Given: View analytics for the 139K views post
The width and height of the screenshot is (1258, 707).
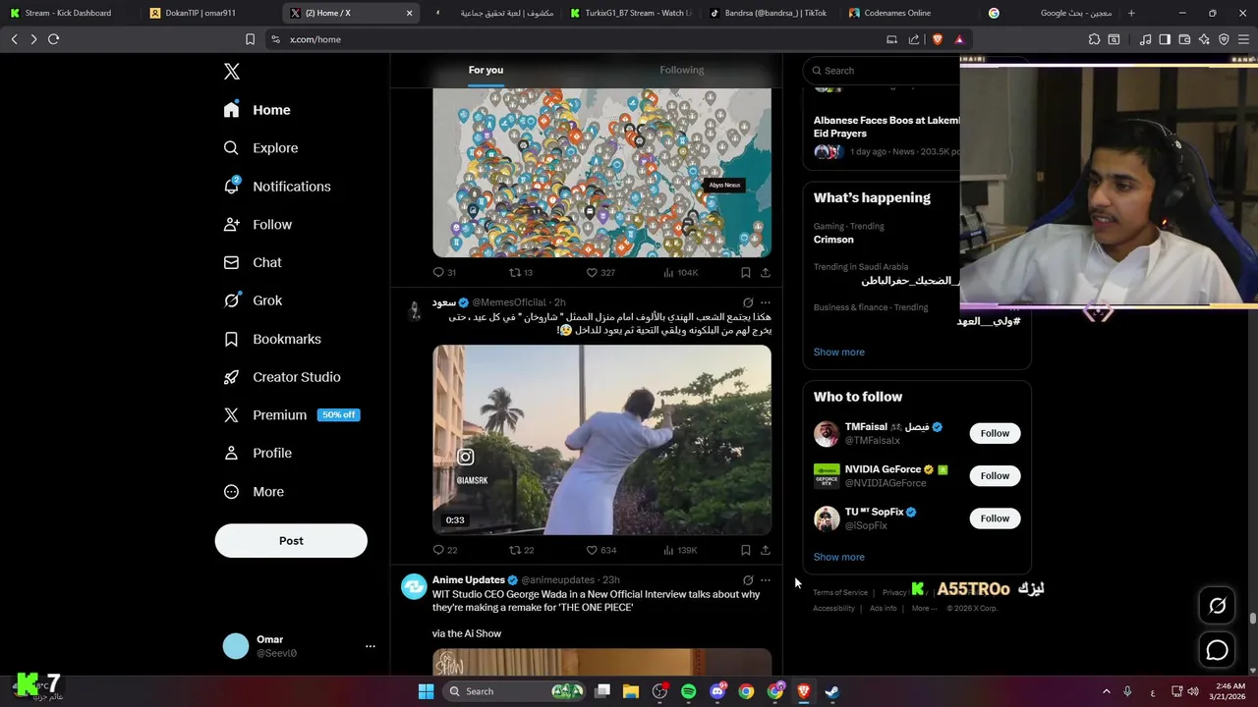Looking at the screenshot, I should [x=680, y=550].
